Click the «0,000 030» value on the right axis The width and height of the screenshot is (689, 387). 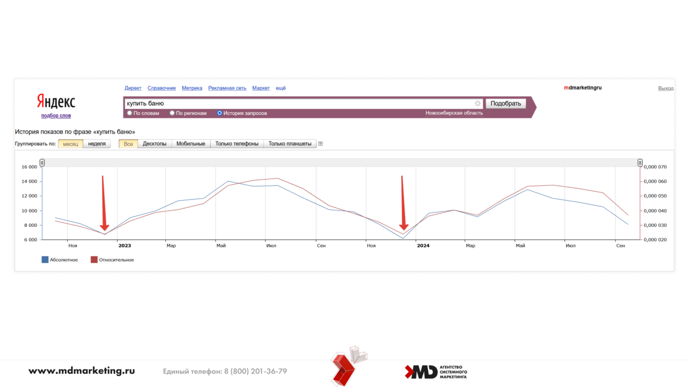pos(655,225)
